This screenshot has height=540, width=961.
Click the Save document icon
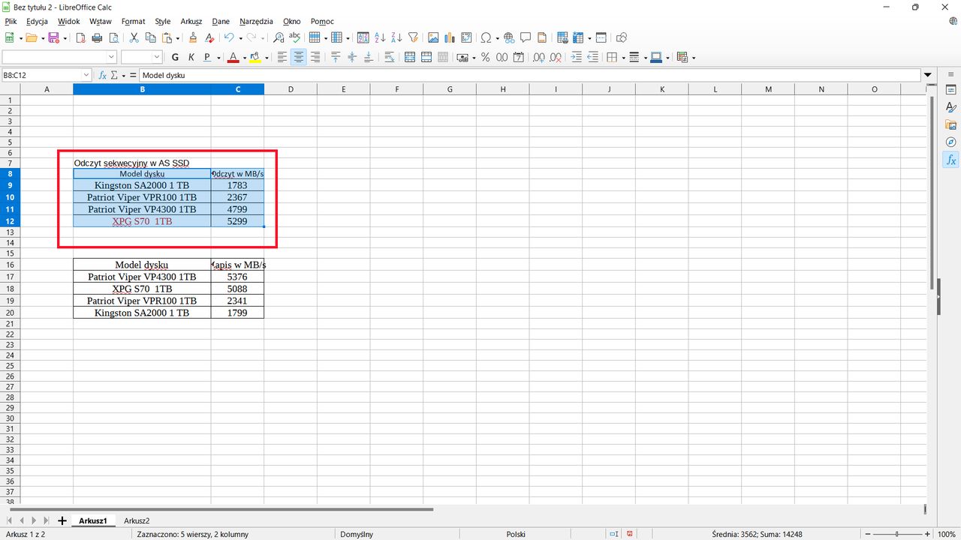(53, 37)
